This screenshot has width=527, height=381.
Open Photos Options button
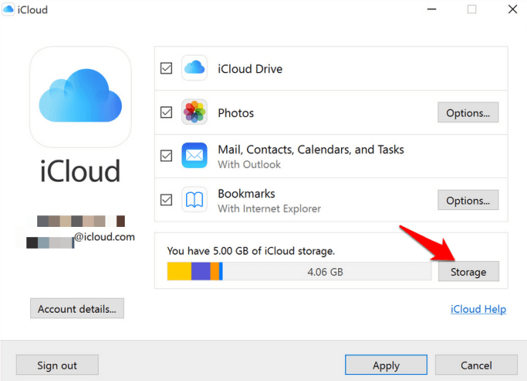(x=468, y=112)
